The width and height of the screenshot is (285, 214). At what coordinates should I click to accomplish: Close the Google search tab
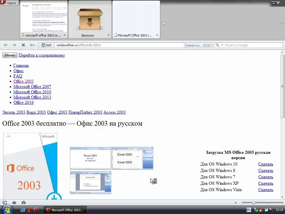point(65,35)
